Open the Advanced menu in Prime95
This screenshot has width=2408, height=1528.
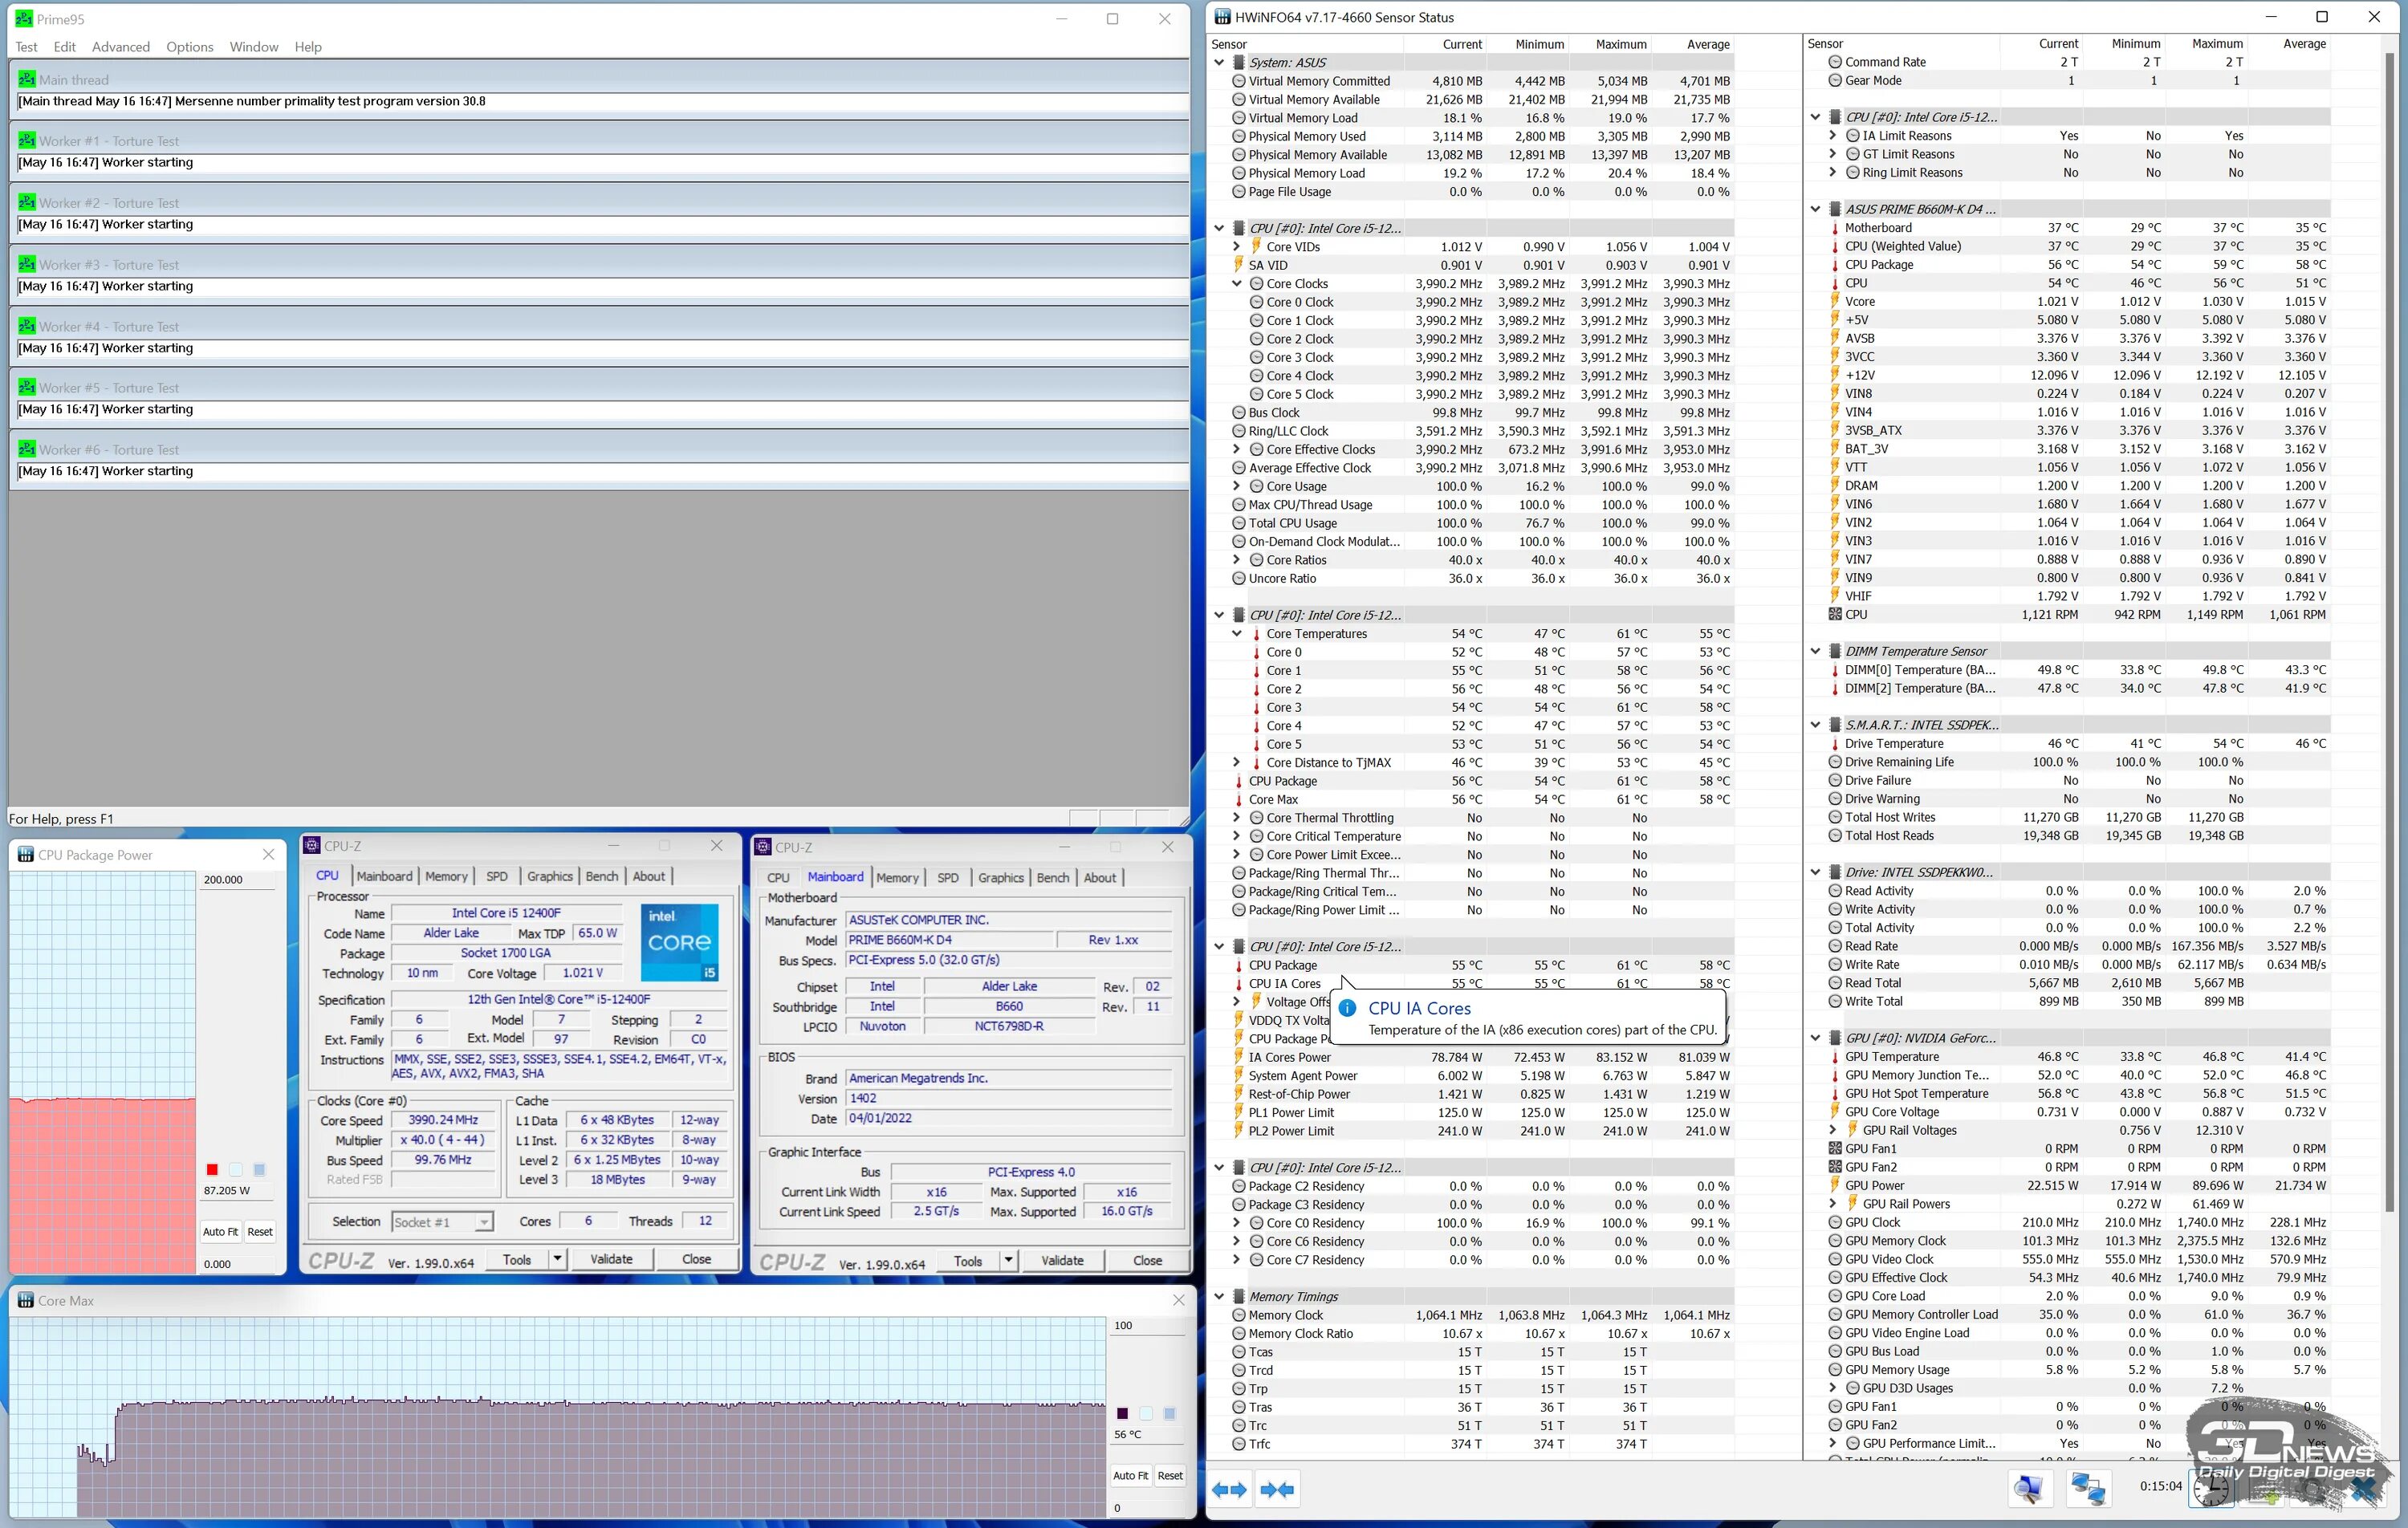121,47
